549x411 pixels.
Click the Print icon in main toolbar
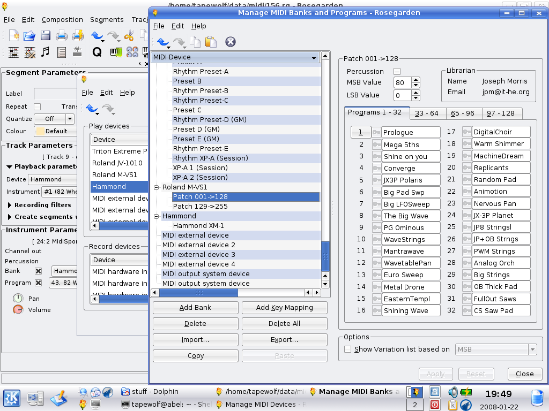62,35
